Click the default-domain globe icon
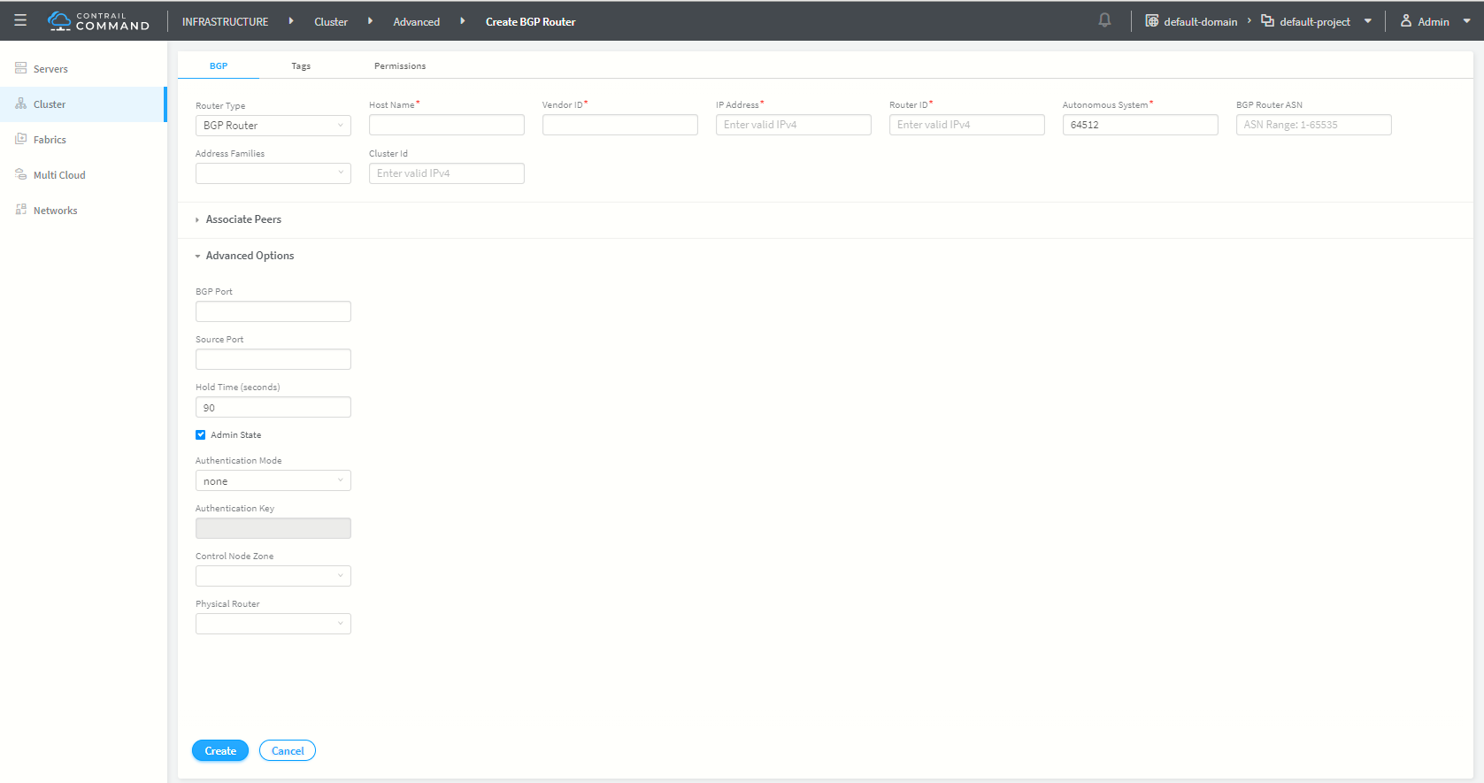 point(1151,20)
